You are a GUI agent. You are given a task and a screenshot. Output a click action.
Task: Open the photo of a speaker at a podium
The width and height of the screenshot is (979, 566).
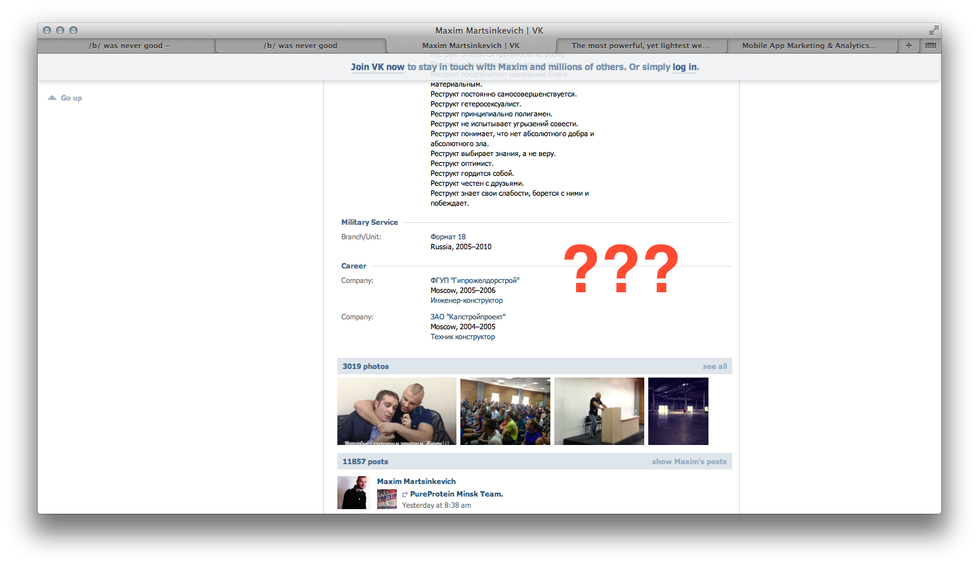click(x=599, y=411)
